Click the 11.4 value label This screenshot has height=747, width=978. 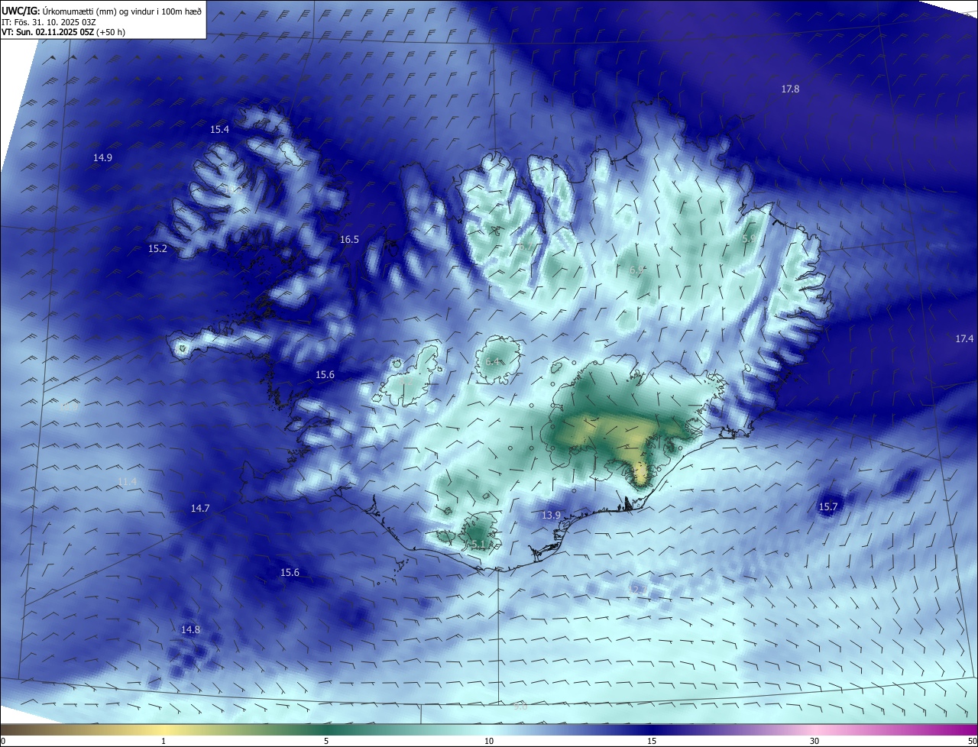click(x=128, y=482)
